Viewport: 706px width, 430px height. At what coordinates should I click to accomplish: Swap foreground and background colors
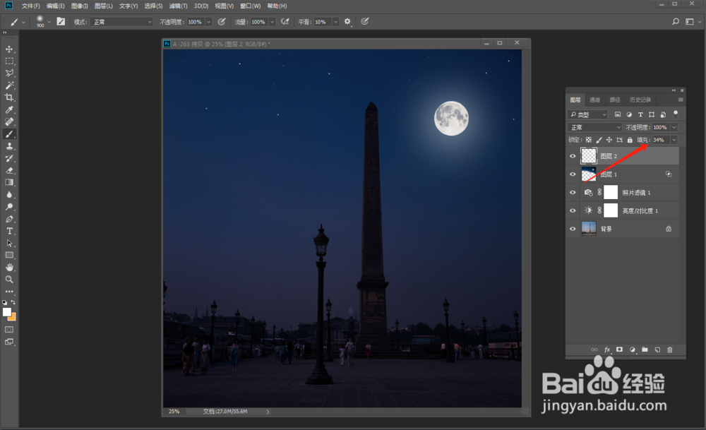coord(13,302)
